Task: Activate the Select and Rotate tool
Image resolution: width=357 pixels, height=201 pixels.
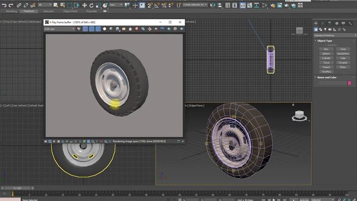Action: [91, 5]
